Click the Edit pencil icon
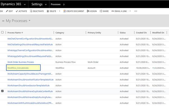 click(7, 11)
